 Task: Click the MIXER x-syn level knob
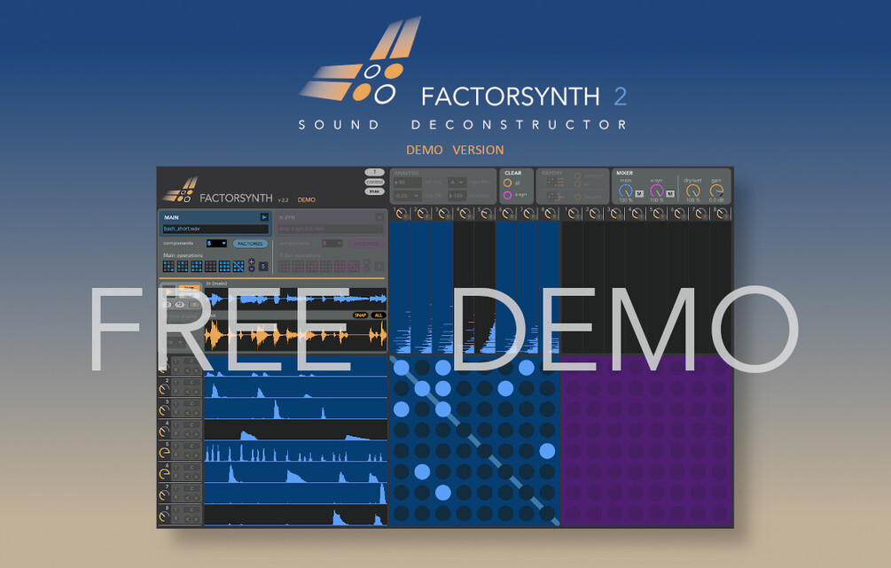pos(656,191)
